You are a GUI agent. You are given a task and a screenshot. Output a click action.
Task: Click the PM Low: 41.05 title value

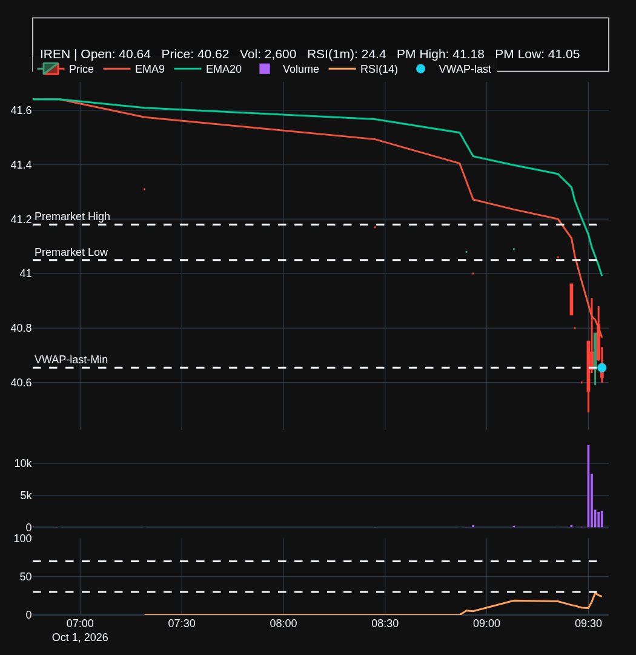click(537, 55)
